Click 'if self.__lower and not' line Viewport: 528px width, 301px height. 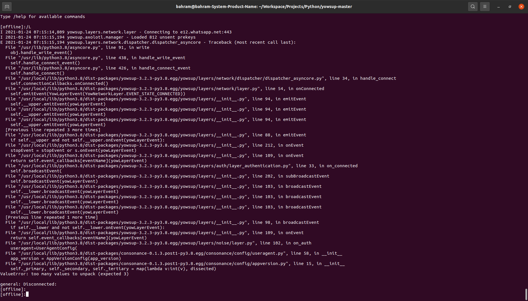pyautogui.click(x=87, y=228)
